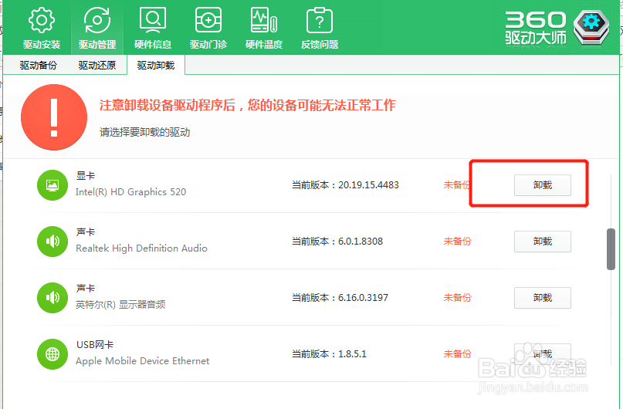623x409 pixels.
Task: Click version text 1.8.5.1
Action: click(352, 354)
